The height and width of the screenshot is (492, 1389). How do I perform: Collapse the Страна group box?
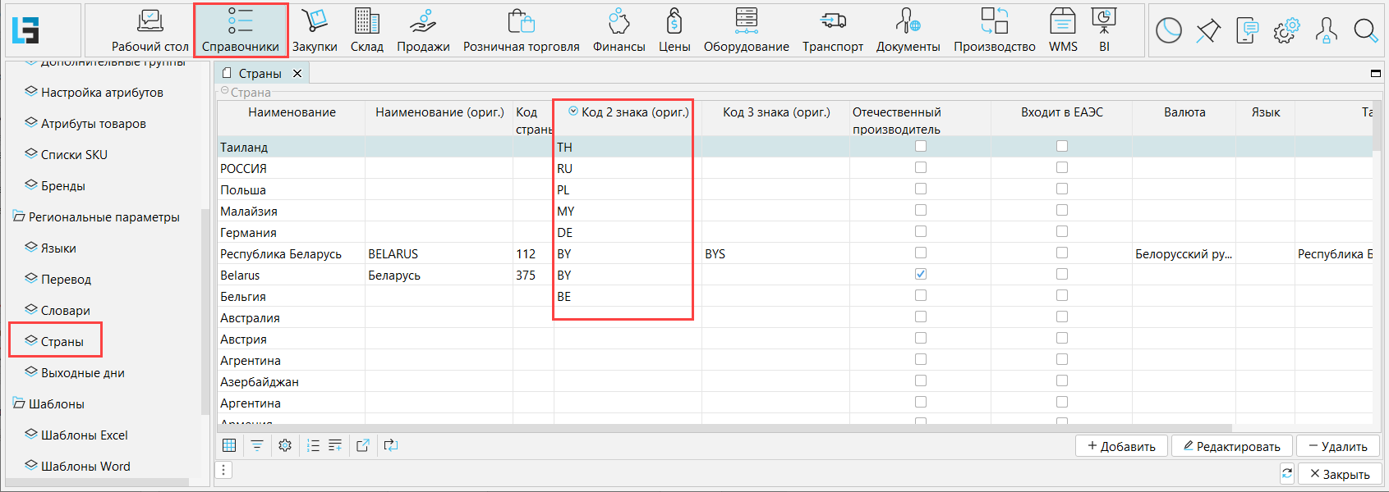[x=225, y=91]
